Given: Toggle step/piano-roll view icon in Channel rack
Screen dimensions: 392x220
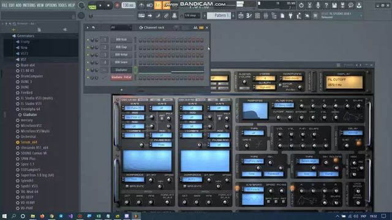Looking at the screenshot, I should click(201, 28).
